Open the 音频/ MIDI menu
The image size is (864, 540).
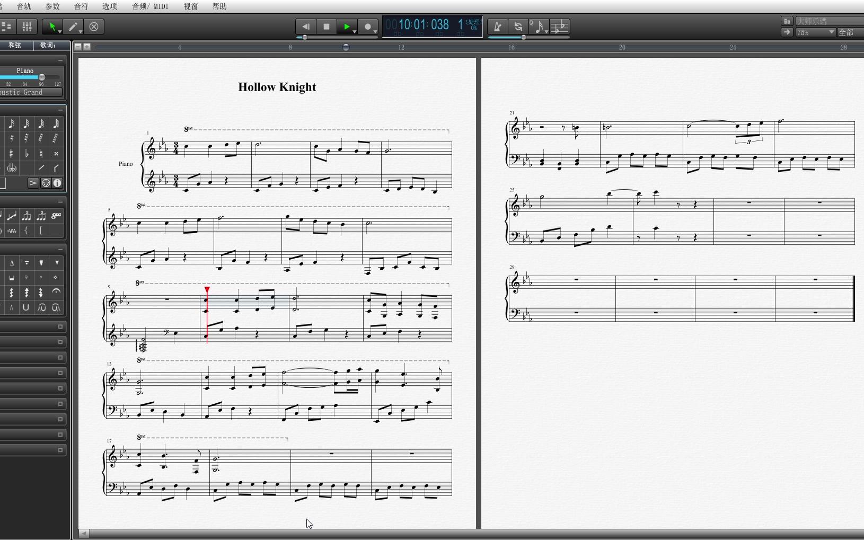coord(150,6)
